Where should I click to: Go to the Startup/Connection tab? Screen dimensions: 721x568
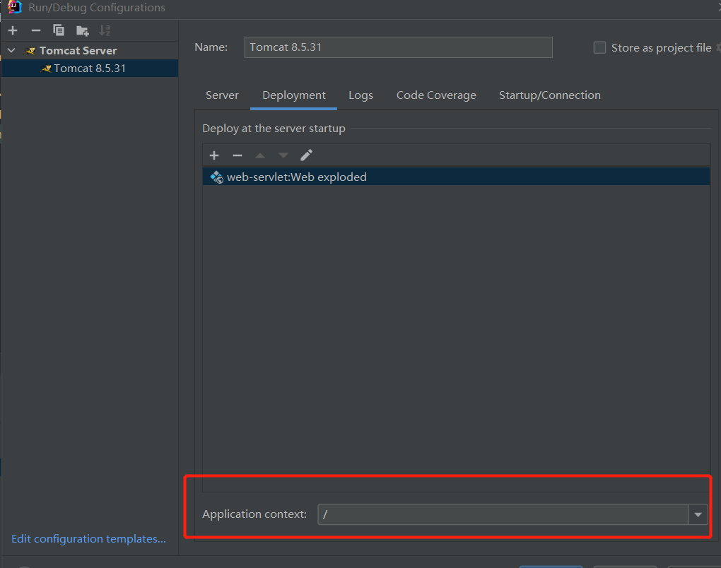[550, 95]
